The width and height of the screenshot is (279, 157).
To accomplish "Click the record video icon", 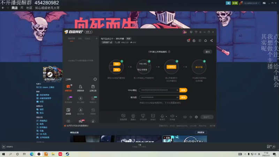I will 185,117.
